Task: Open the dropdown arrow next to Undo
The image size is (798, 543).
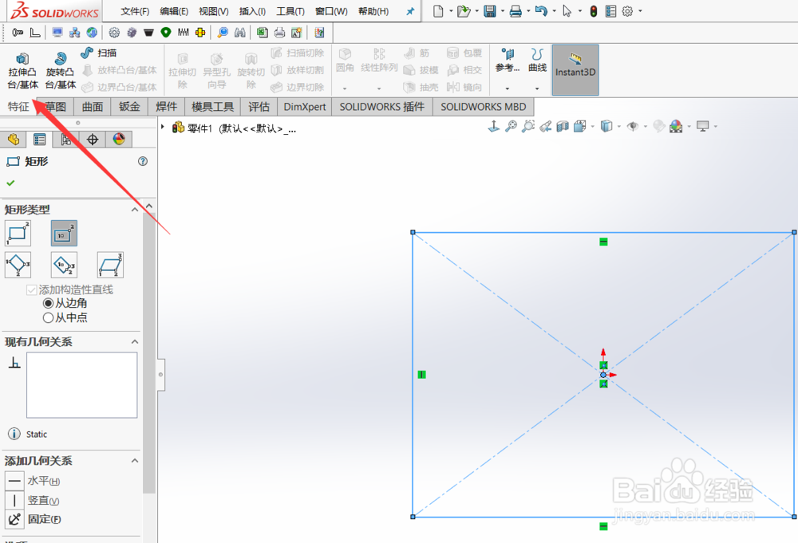Action: click(554, 11)
